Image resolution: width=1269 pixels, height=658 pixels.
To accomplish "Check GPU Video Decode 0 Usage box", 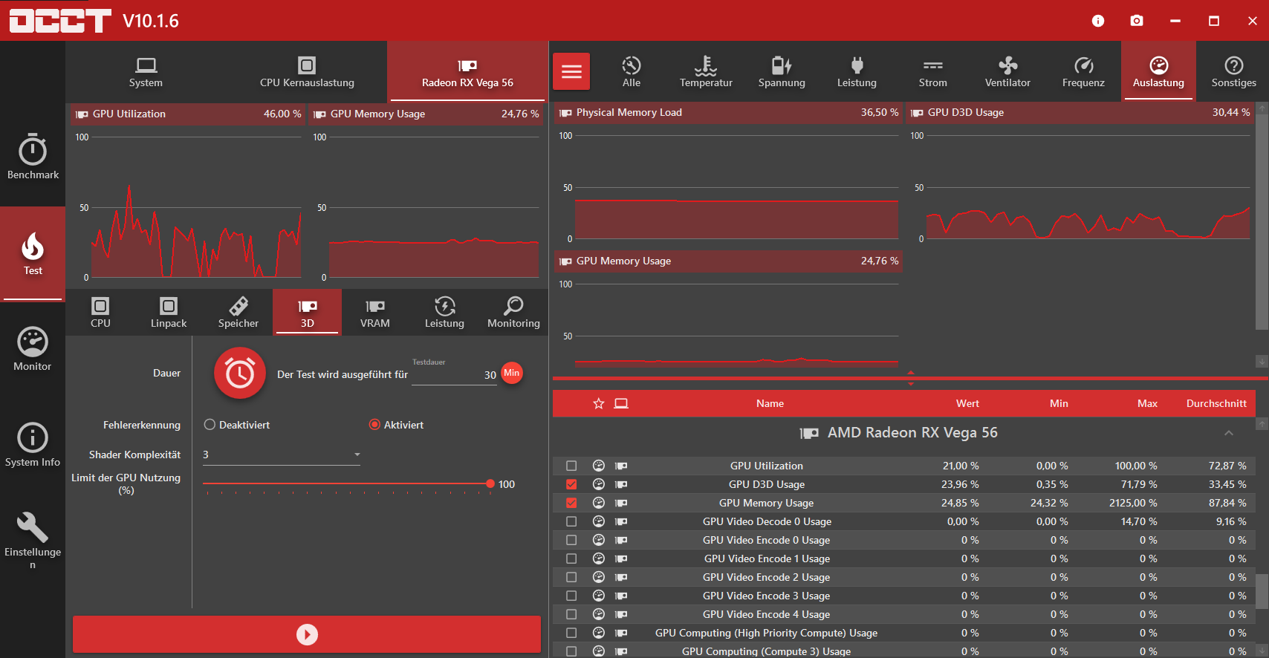I will tap(571, 521).
